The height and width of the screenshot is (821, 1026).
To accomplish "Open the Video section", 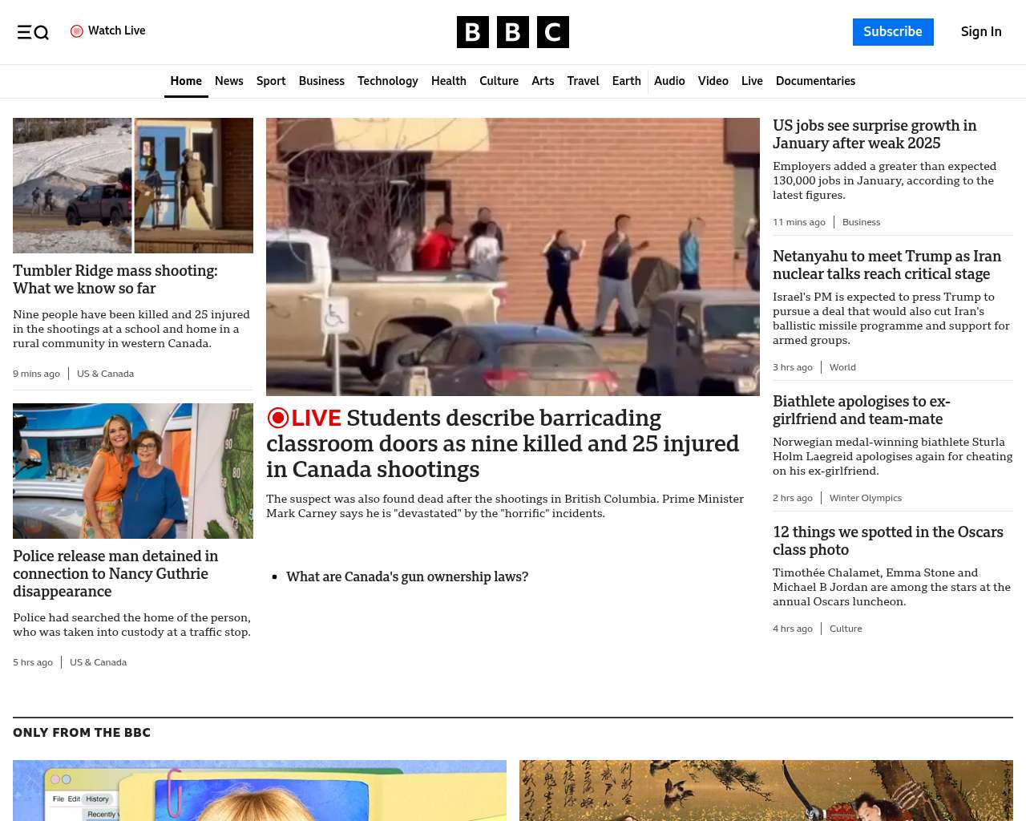I will coord(713,81).
